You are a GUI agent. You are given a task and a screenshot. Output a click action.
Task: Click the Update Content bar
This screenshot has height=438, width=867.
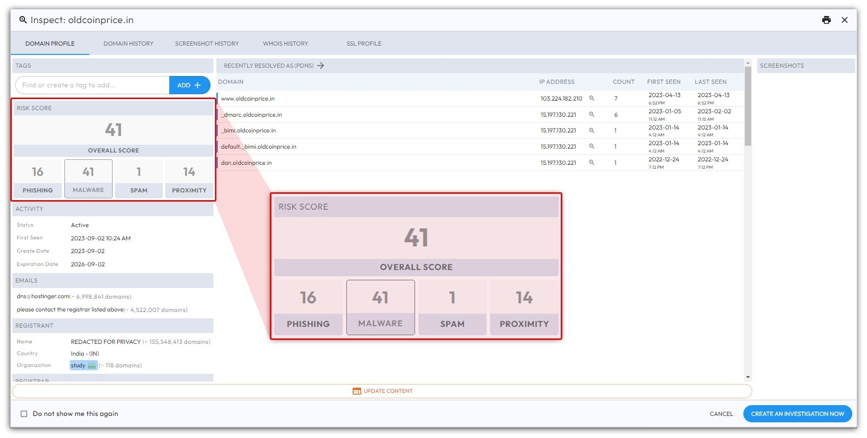382,391
